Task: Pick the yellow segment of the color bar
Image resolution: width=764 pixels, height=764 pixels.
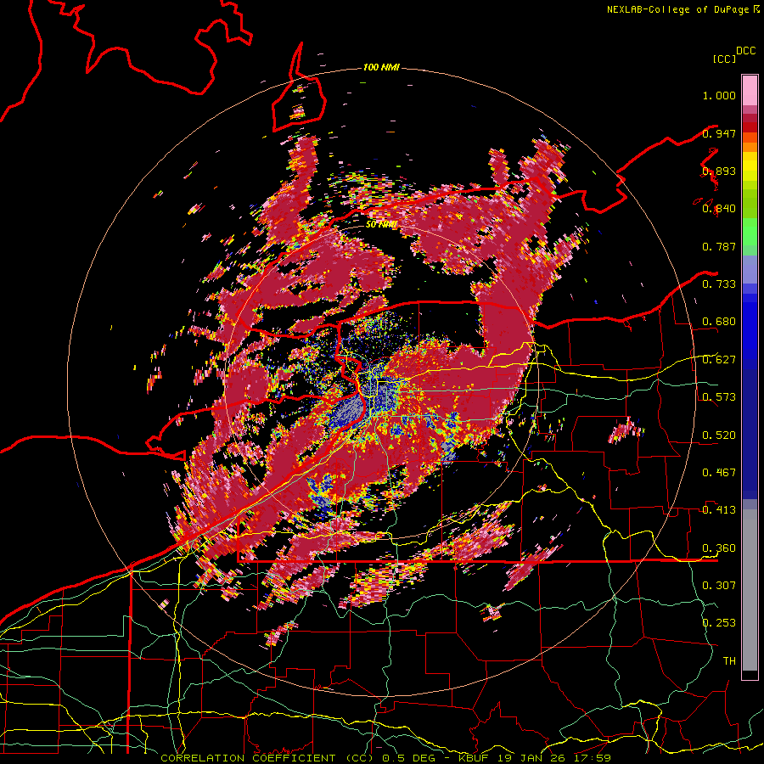Action: [x=750, y=166]
